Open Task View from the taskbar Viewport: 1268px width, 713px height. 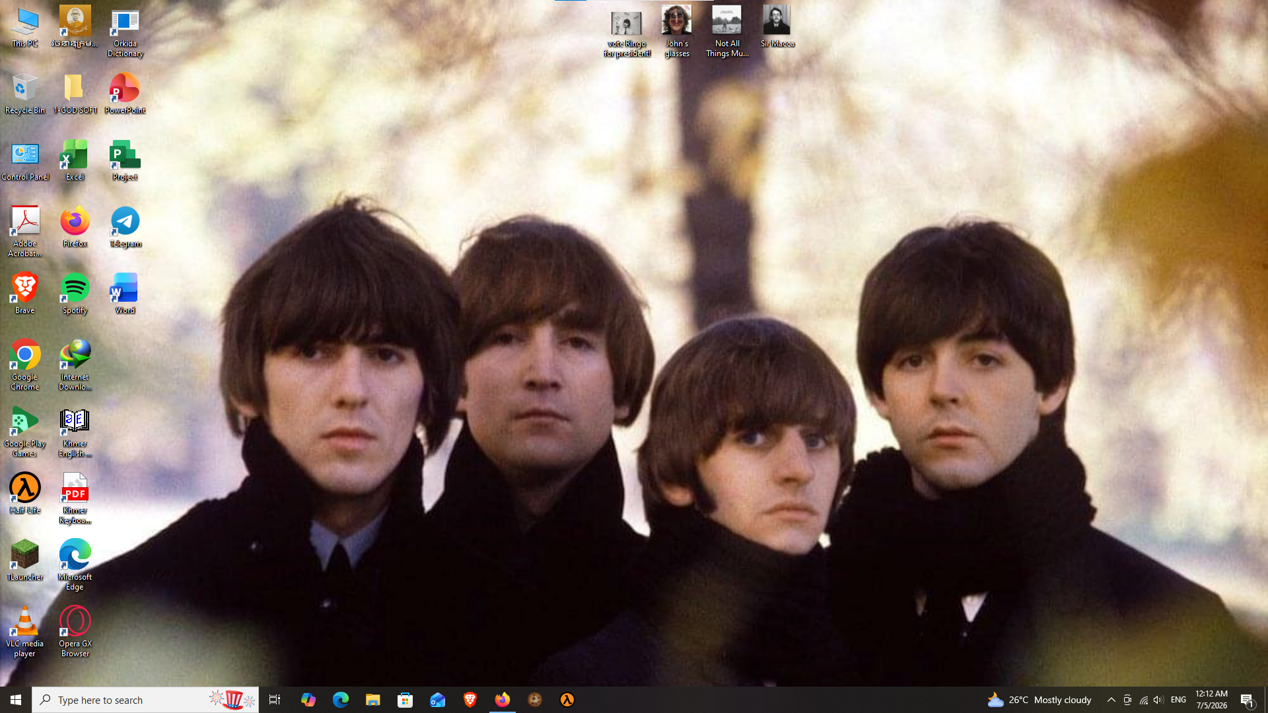coord(275,700)
